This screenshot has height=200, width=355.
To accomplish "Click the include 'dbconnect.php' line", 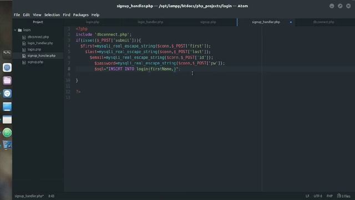I will [104, 34].
